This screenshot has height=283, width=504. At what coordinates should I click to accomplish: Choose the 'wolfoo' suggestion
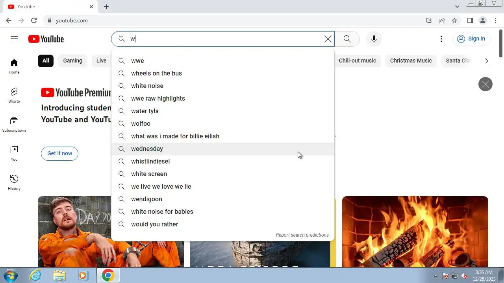click(223, 123)
